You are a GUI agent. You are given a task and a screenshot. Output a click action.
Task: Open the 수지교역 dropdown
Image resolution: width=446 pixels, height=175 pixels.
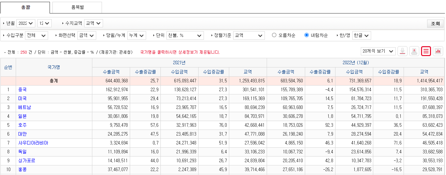93,23
